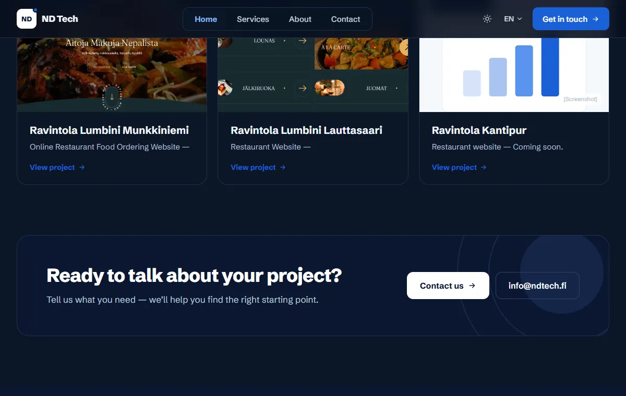Open the EN language dropdown
Screen dimensions: 626x396
click(513, 19)
